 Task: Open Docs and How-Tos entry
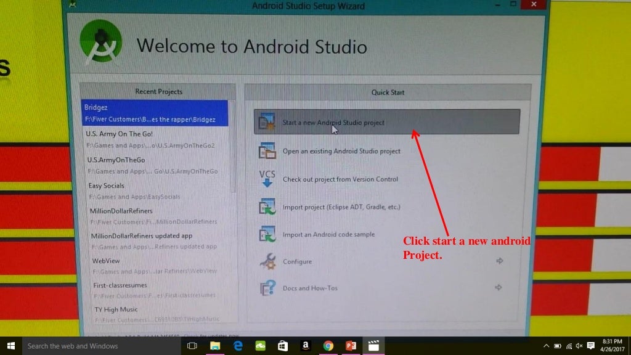(x=310, y=288)
